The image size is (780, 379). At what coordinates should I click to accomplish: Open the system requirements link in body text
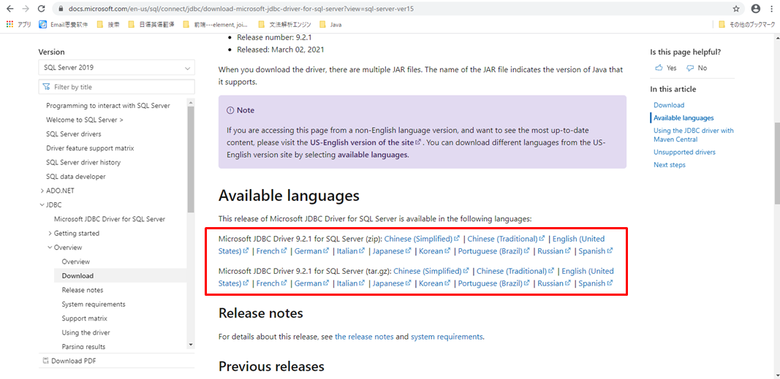click(x=446, y=337)
